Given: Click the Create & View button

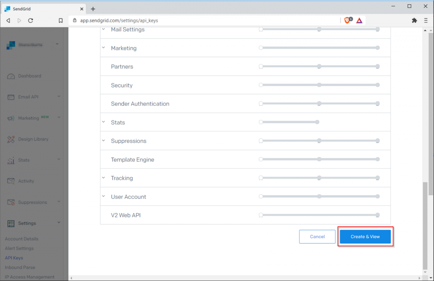Looking at the screenshot, I should (x=365, y=237).
